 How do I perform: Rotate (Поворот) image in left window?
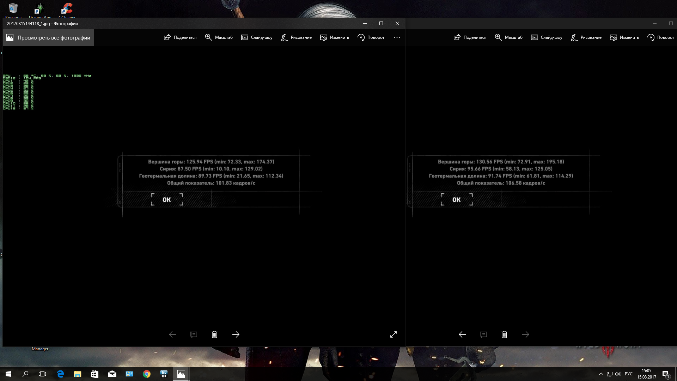pyautogui.click(x=371, y=37)
